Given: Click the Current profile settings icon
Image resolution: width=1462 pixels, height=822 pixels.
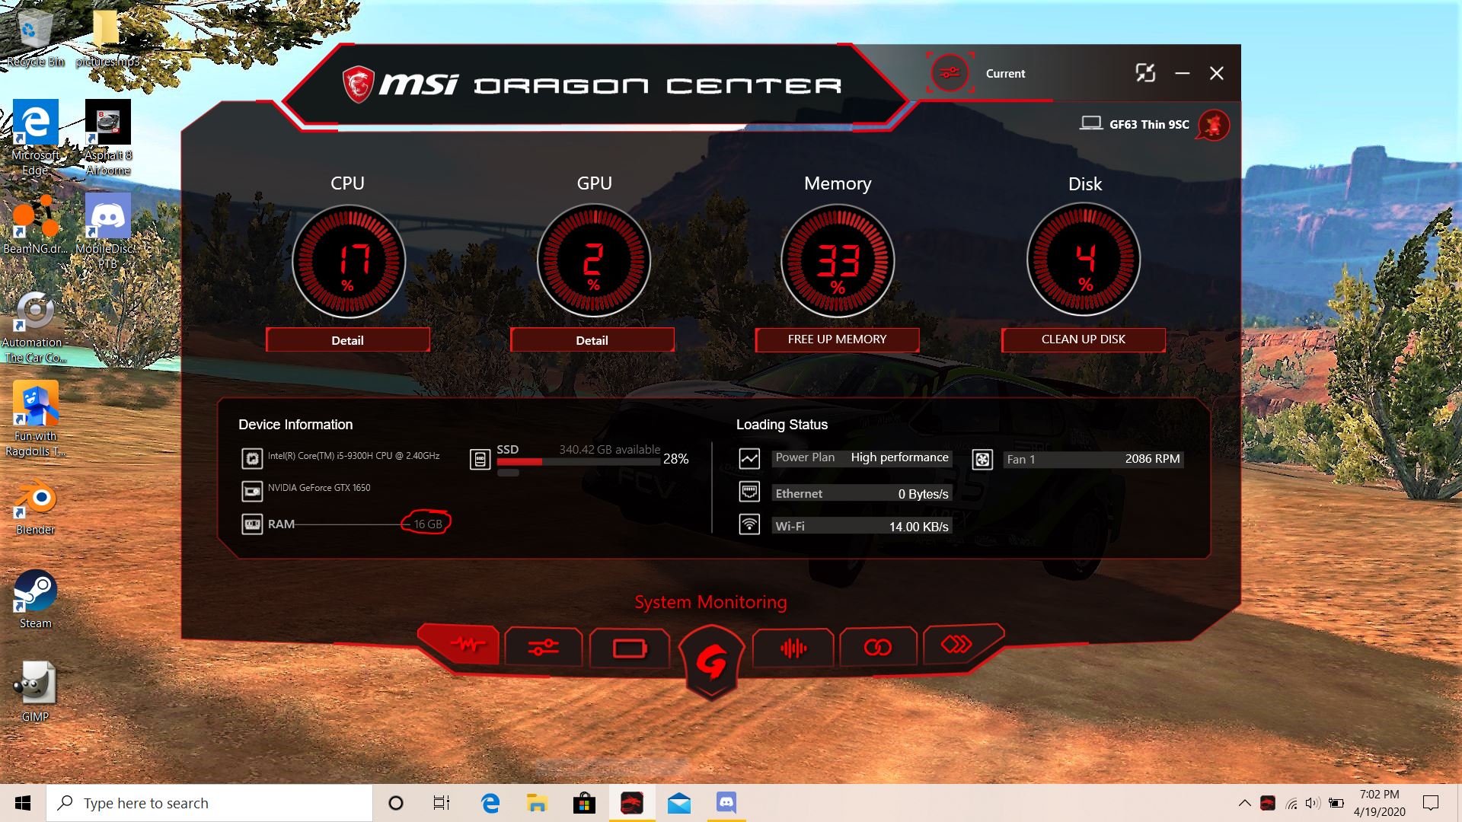Looking at the screenshot, I should click(x=950, y=74).
